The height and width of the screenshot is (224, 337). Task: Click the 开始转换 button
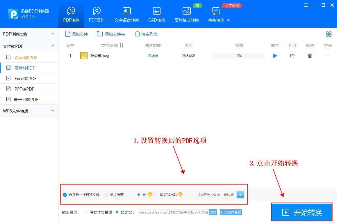click(x=302, y=212)
